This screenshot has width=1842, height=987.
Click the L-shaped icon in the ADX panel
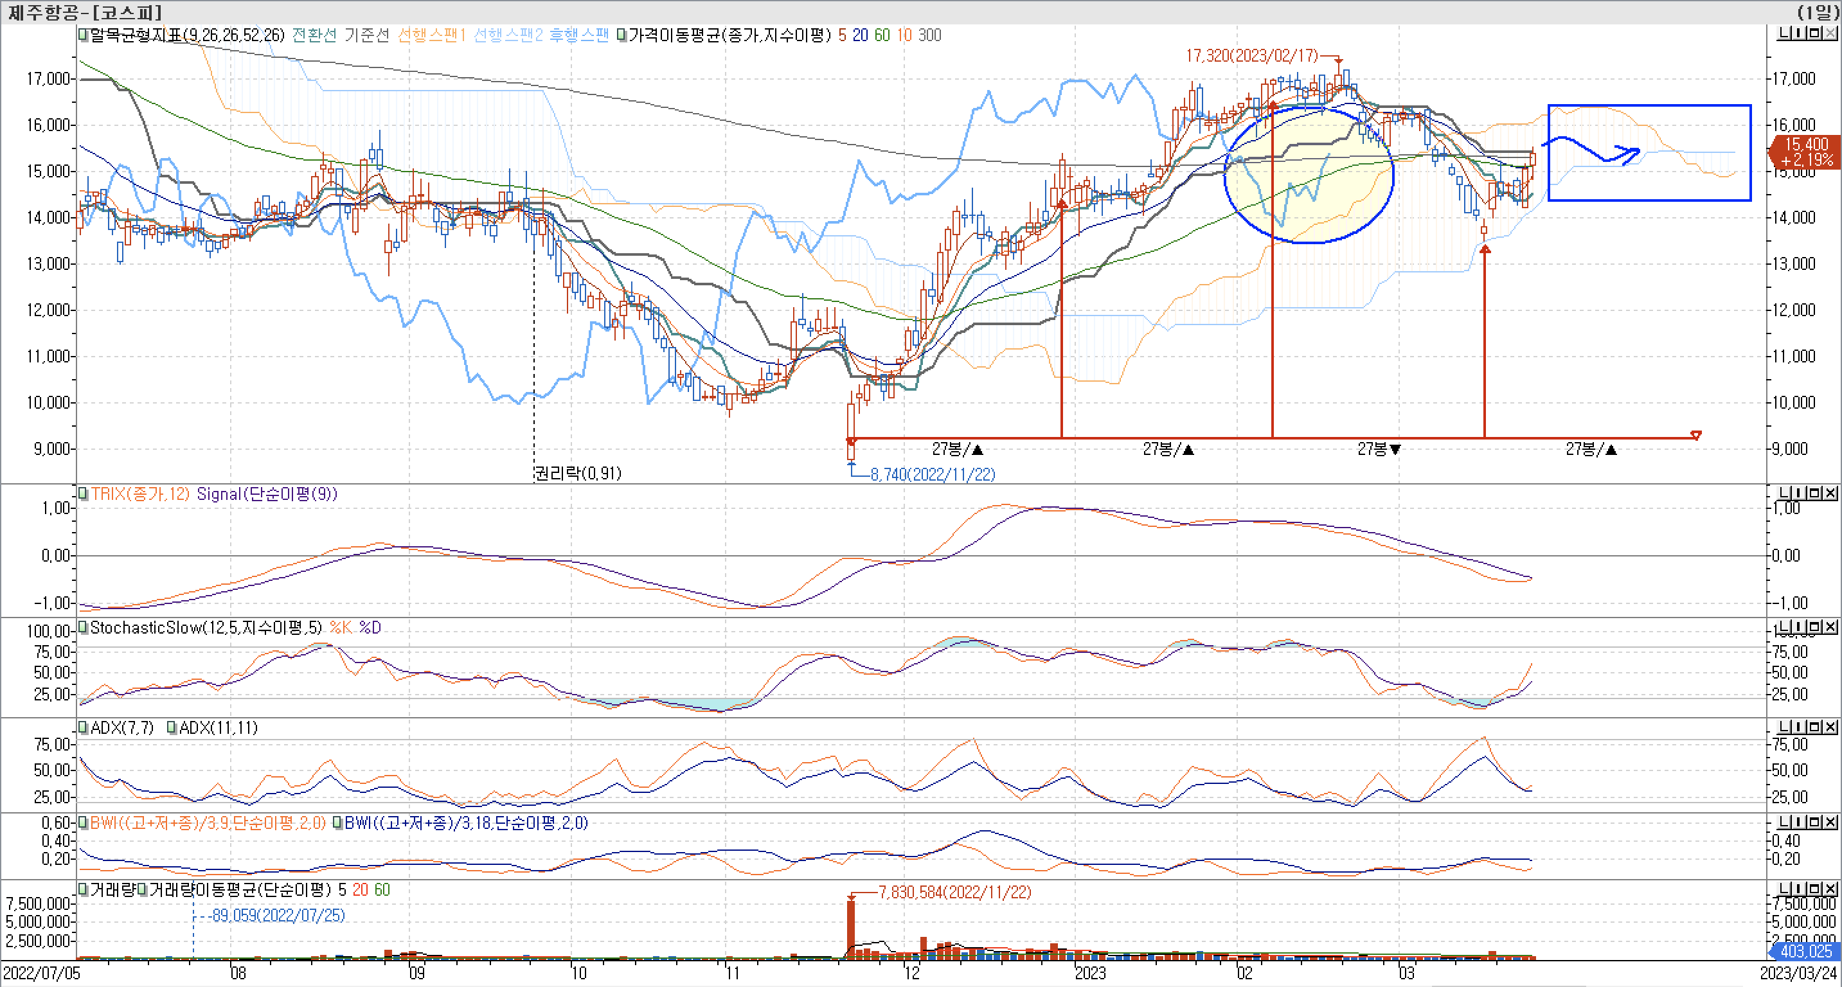click(1784, 727)
